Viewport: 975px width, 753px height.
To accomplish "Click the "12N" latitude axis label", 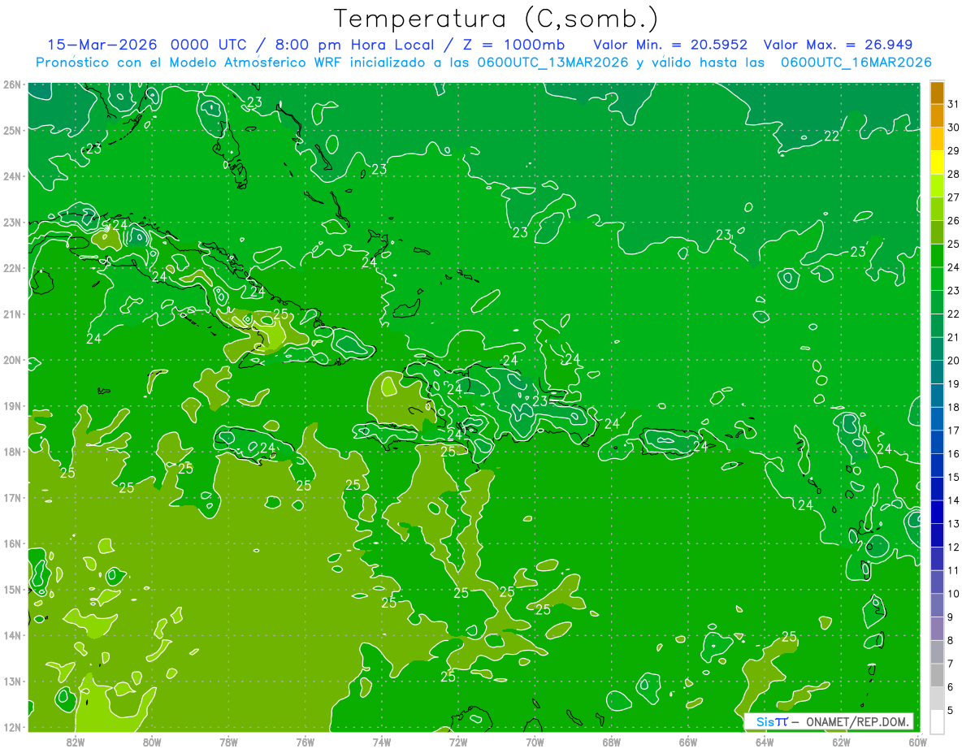I will tap(11, 727).
